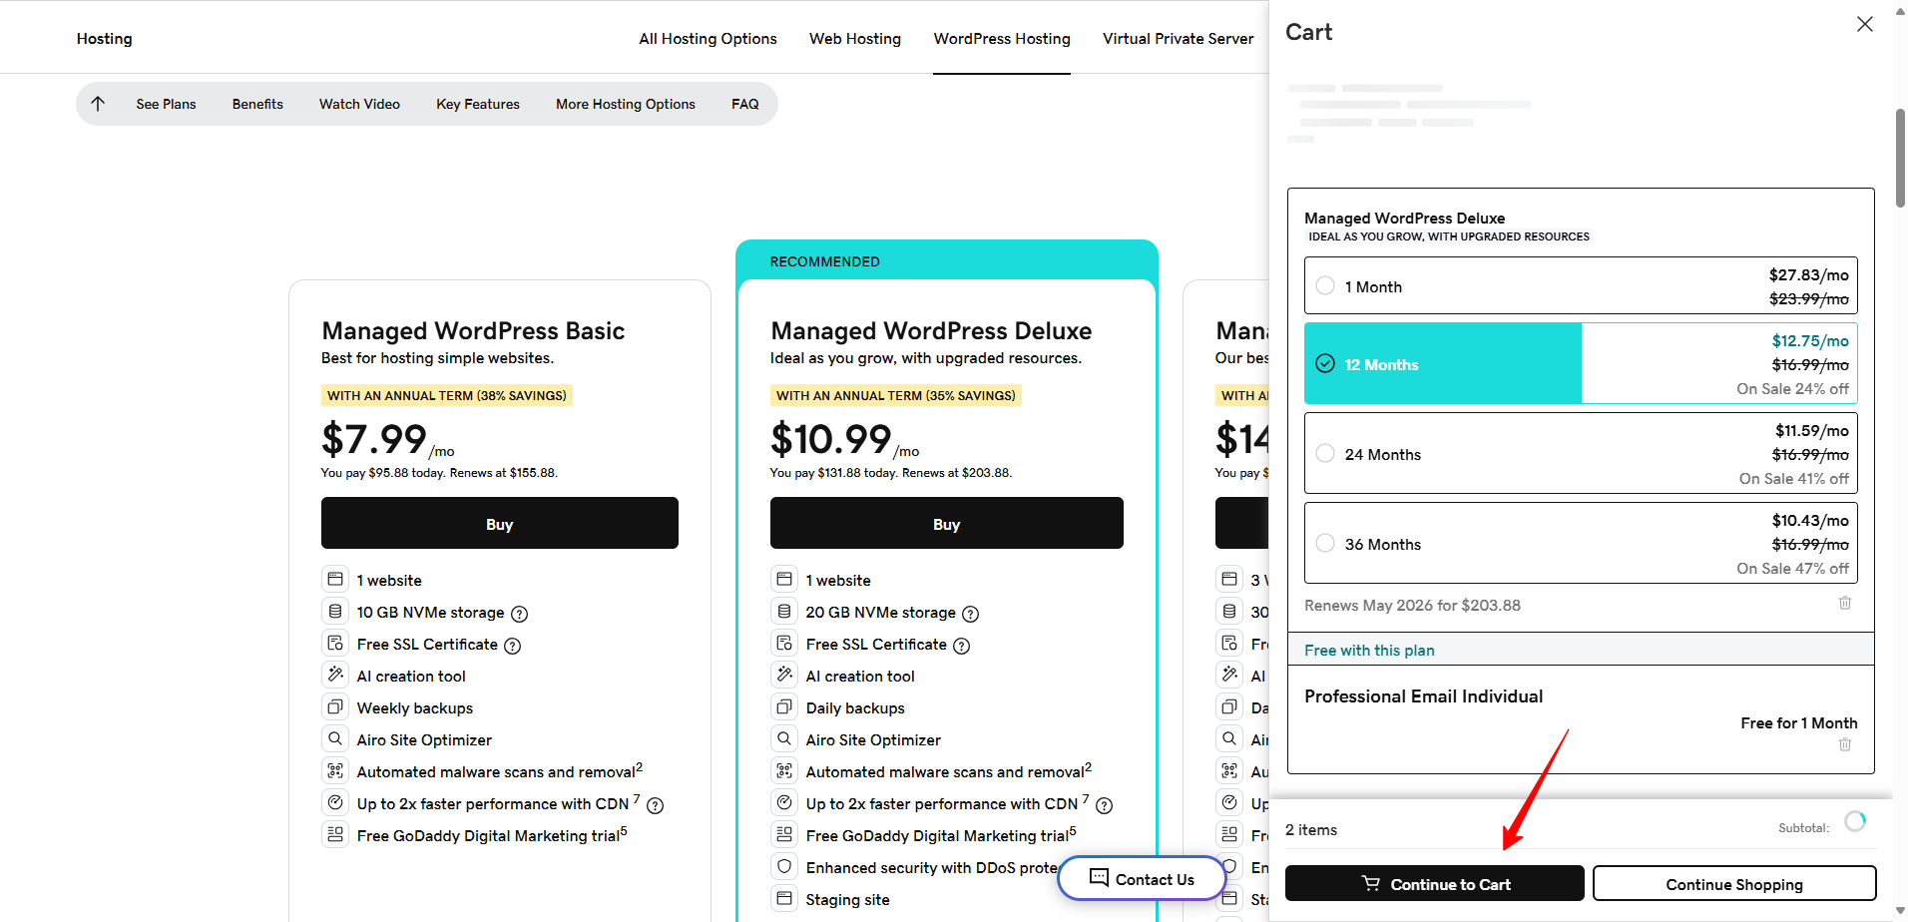Click Digital Marketing trial icon in Basic plan
The height and width of the screenshot is (922, 1908).
tap(335, 834)
